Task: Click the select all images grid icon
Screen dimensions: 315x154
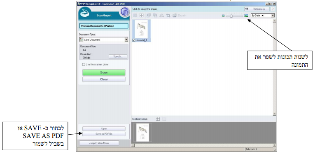Action: [135, 16]
